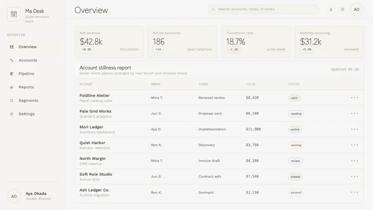This screenshot has height=210, width=373.
Task: Sort by the ACCOUNT column header
Action: point(86,84)
